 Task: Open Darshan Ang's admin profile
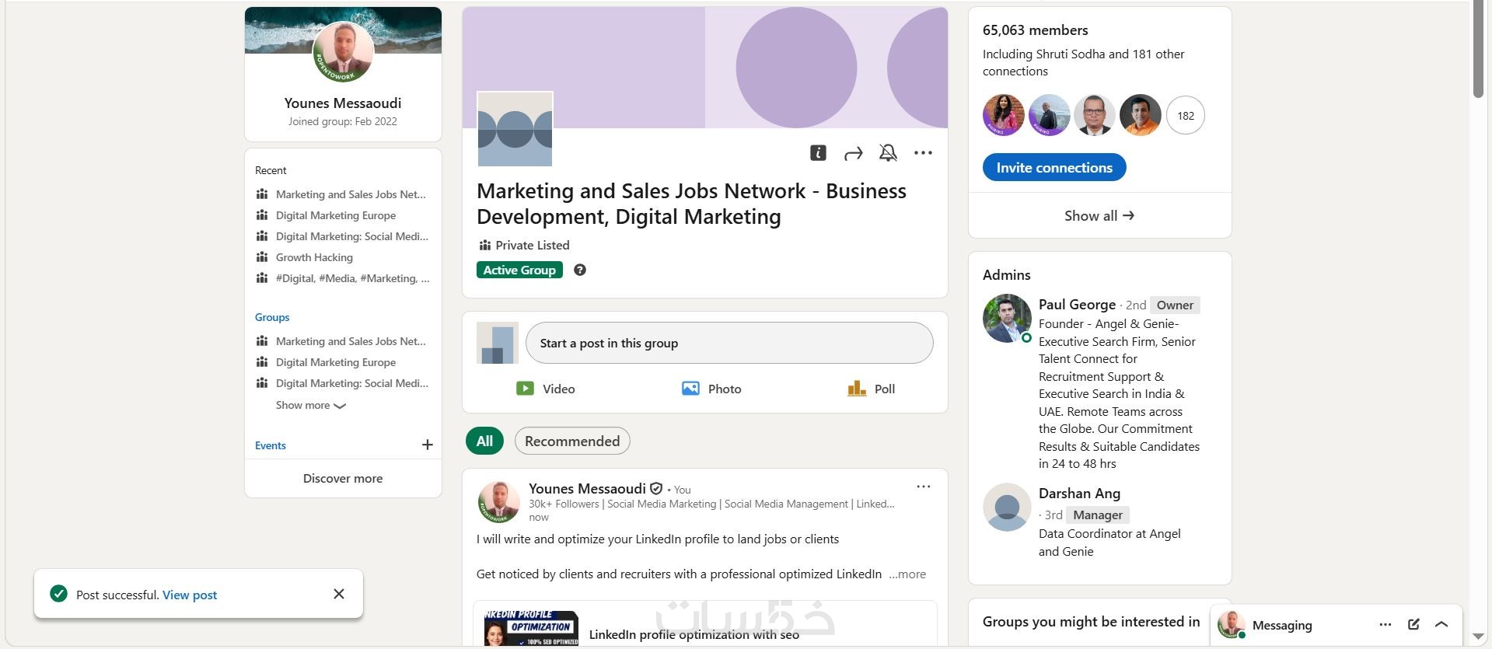[1079, 494]
